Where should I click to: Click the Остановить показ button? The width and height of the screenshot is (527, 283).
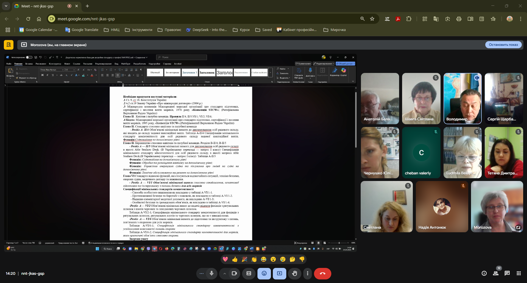pyautogui.click(x=503, y=45)
